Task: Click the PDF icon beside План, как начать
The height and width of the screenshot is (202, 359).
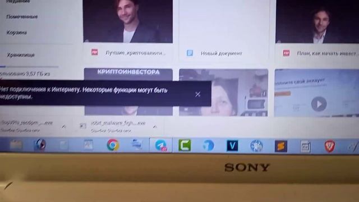Action: [286, 53]
